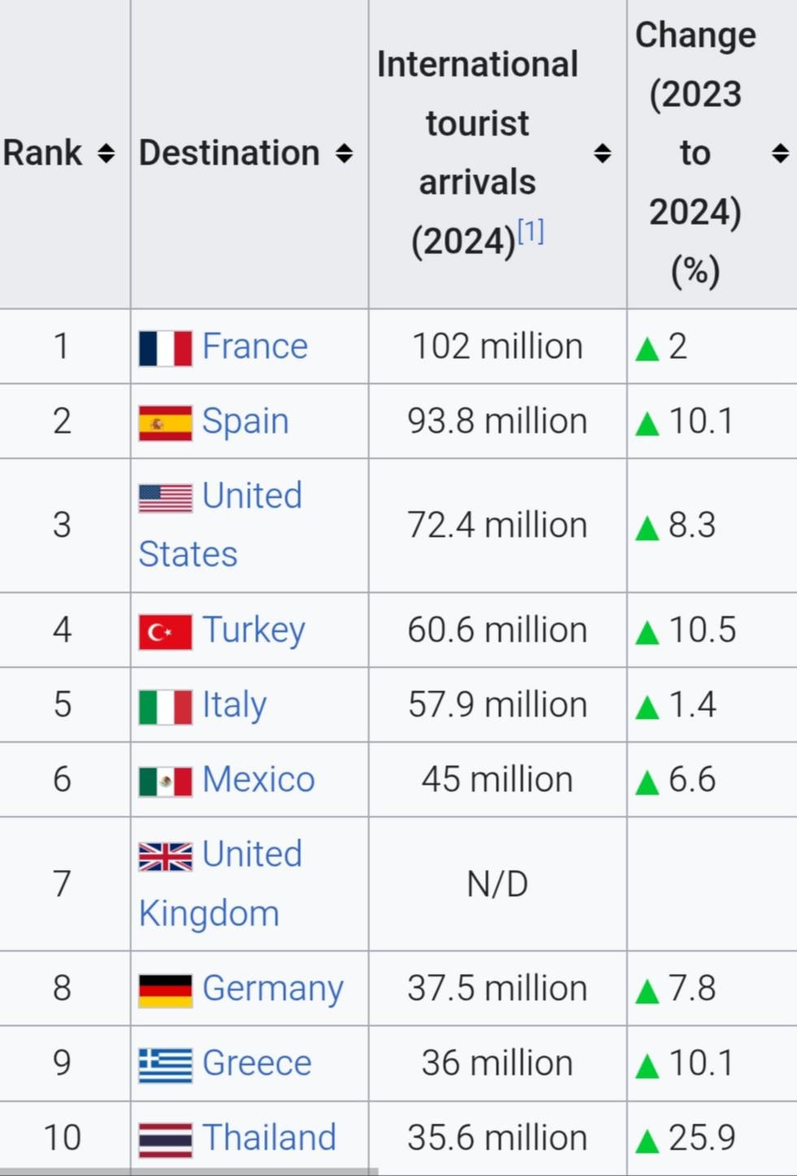Open the United States link
797x1176 pixels.
tap(220, 525)
